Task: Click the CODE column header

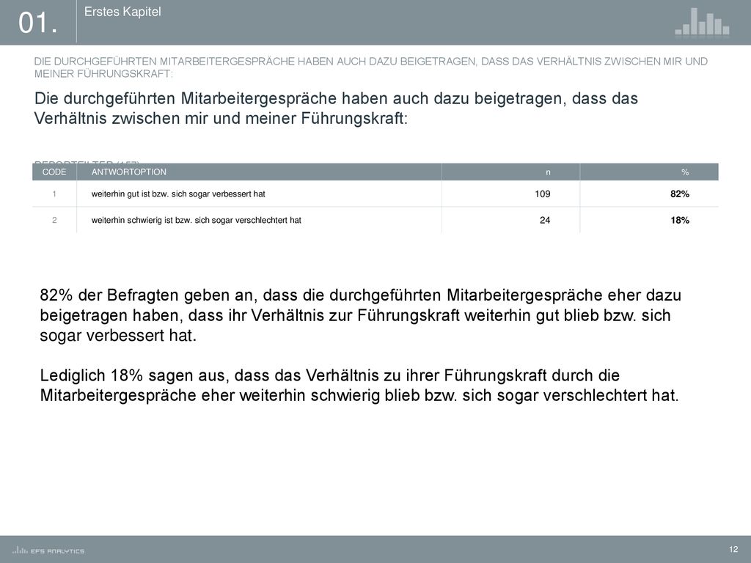Action: click(x=54, y=172)
